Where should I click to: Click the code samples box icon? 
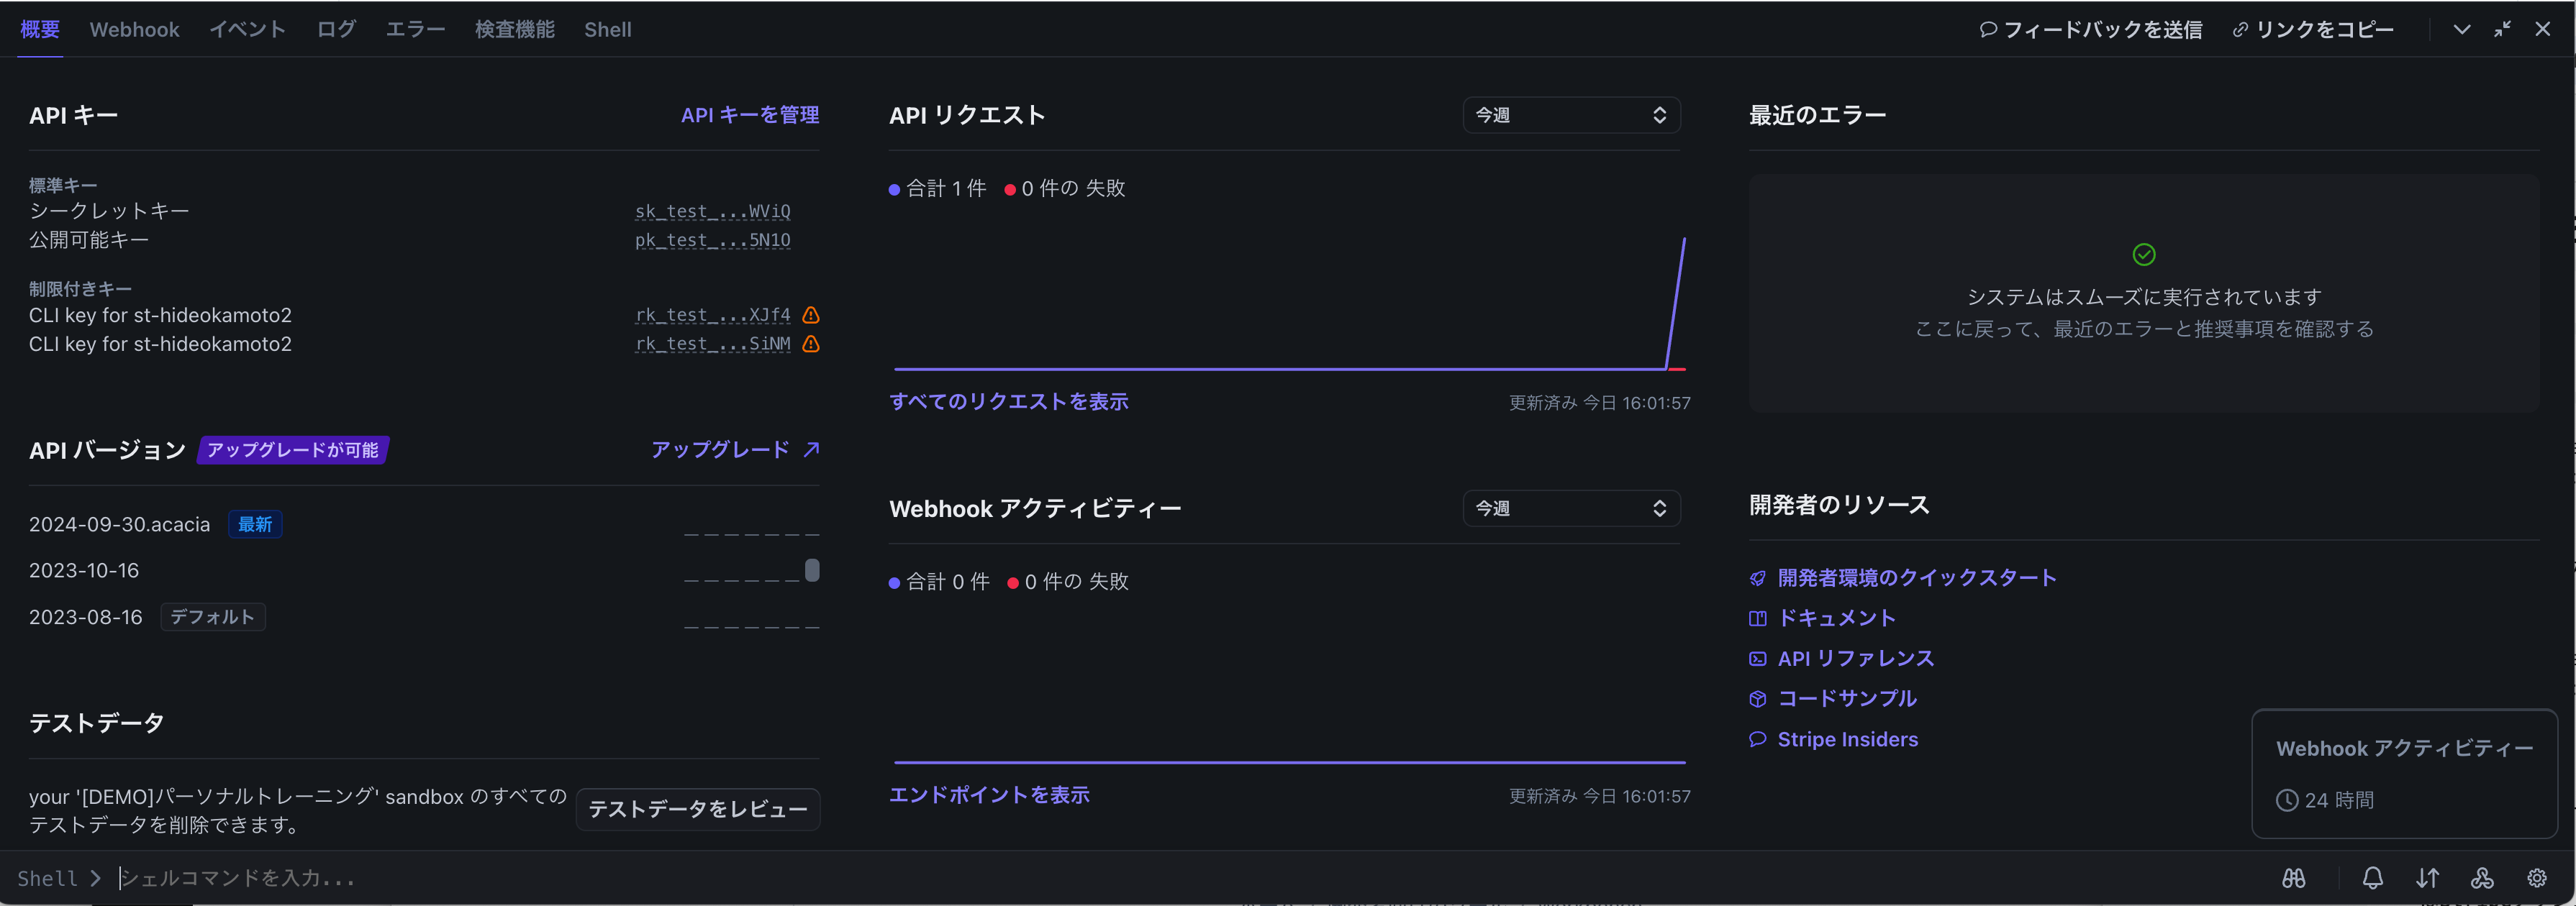pos(1757,698)
